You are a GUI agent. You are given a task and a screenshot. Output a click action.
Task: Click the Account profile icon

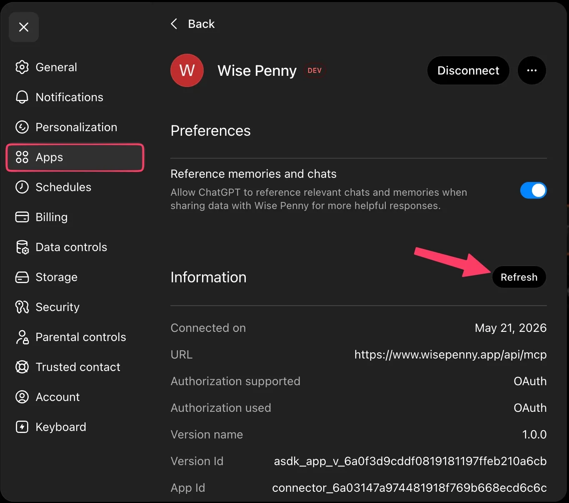pos(22,397)
